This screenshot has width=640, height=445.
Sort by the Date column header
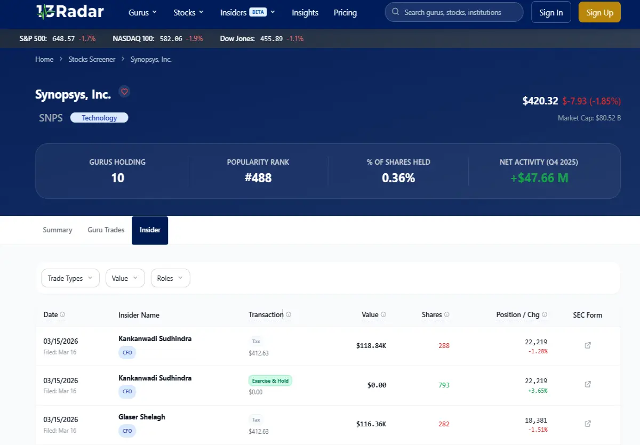51,314
